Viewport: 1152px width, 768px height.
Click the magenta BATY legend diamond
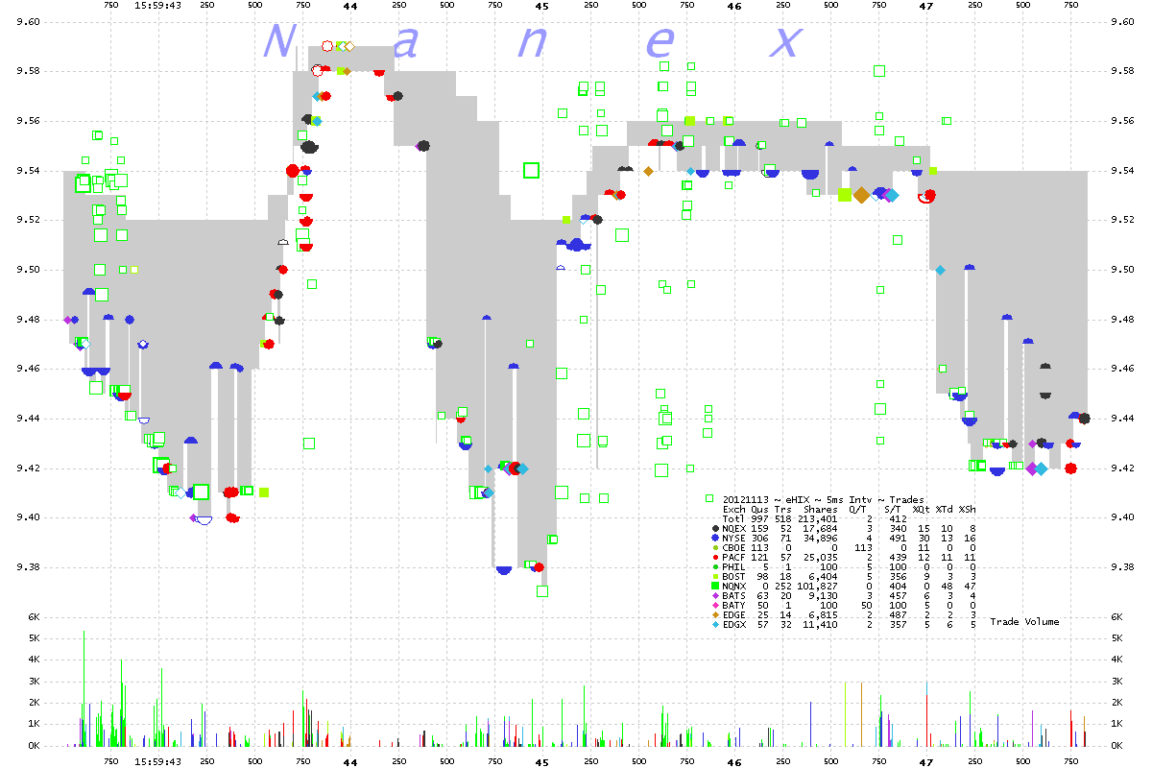(x=716, y=606)
